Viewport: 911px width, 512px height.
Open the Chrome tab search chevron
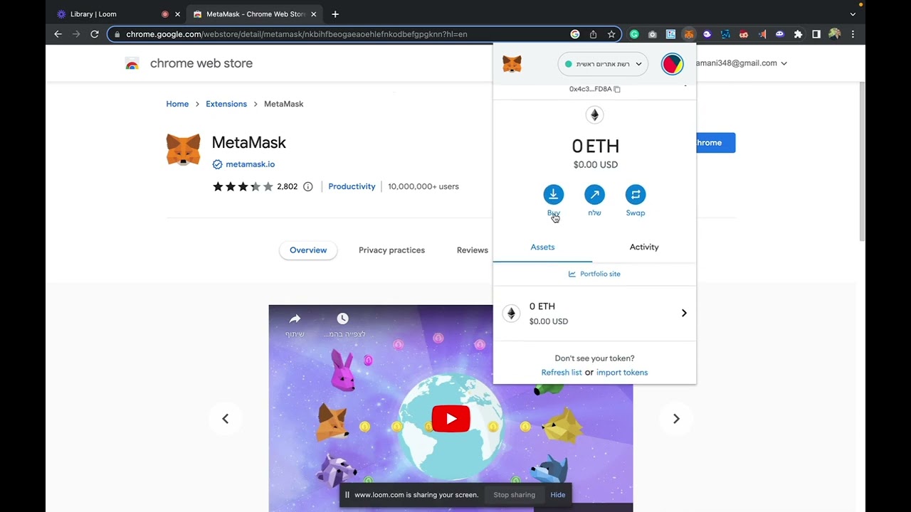pyautogui.click(x=853, y=14)
